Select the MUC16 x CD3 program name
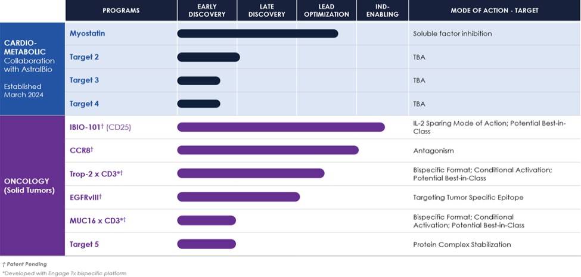This screenshot has height=277, width=581. coord(98,220)
